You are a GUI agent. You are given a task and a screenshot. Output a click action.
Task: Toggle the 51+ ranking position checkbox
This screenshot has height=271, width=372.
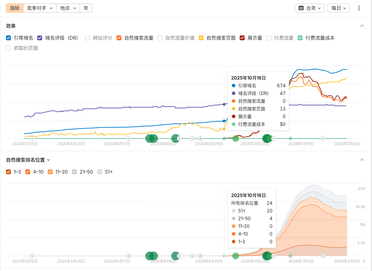[x=100, y=172]
